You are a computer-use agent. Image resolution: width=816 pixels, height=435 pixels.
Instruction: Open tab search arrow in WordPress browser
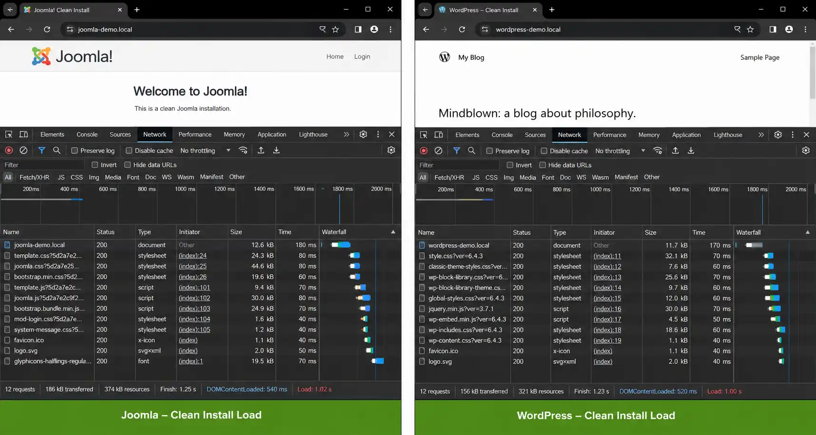coord(425,9)
